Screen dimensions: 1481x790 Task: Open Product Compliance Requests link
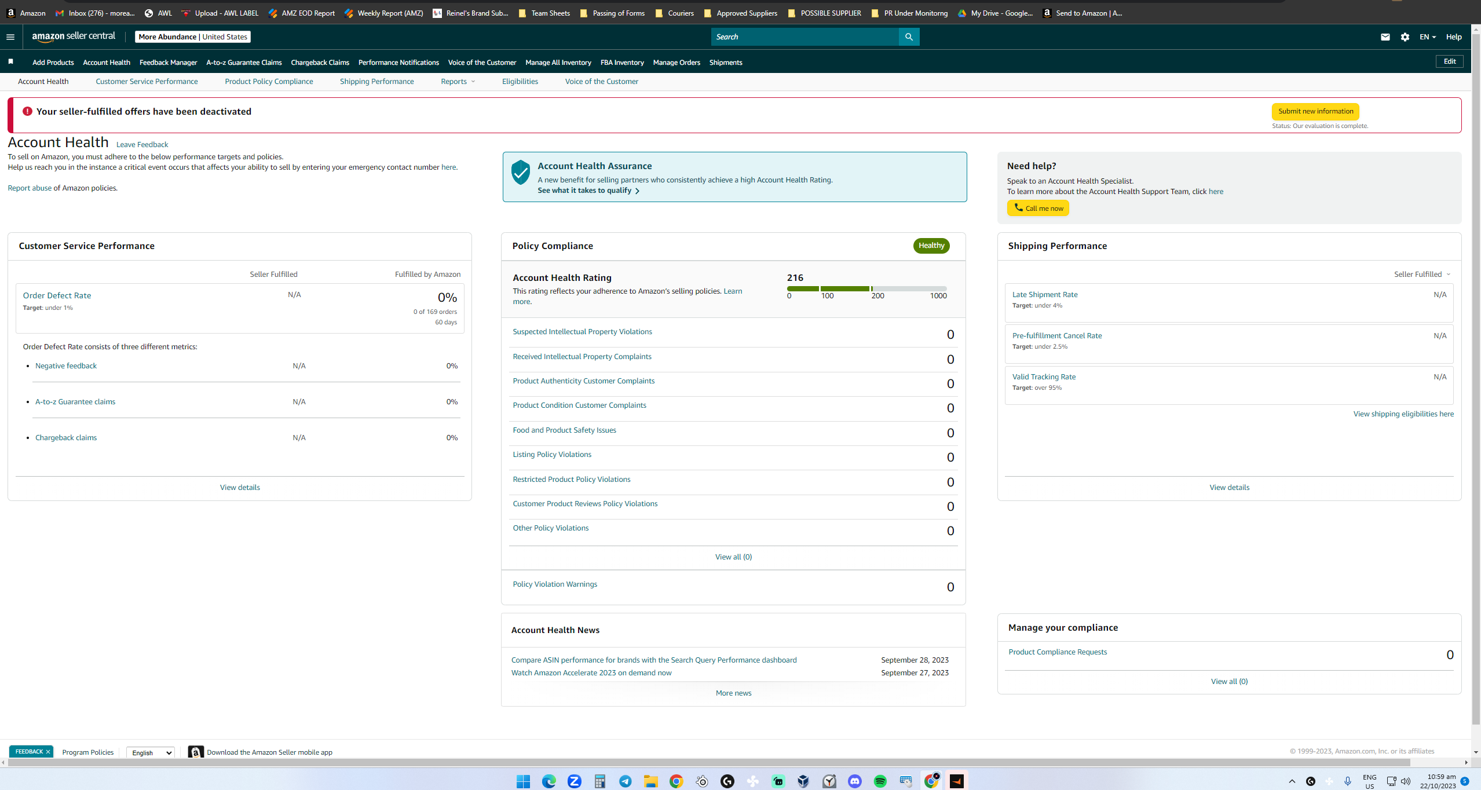click(1057, 652)
